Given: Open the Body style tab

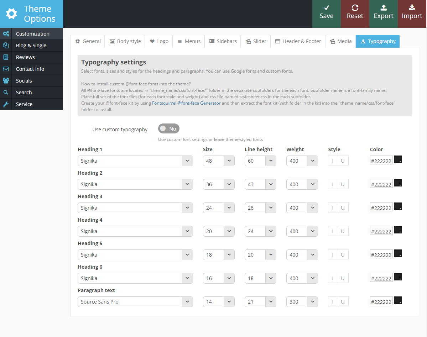Looking at the screenshot, I should 125,41.
